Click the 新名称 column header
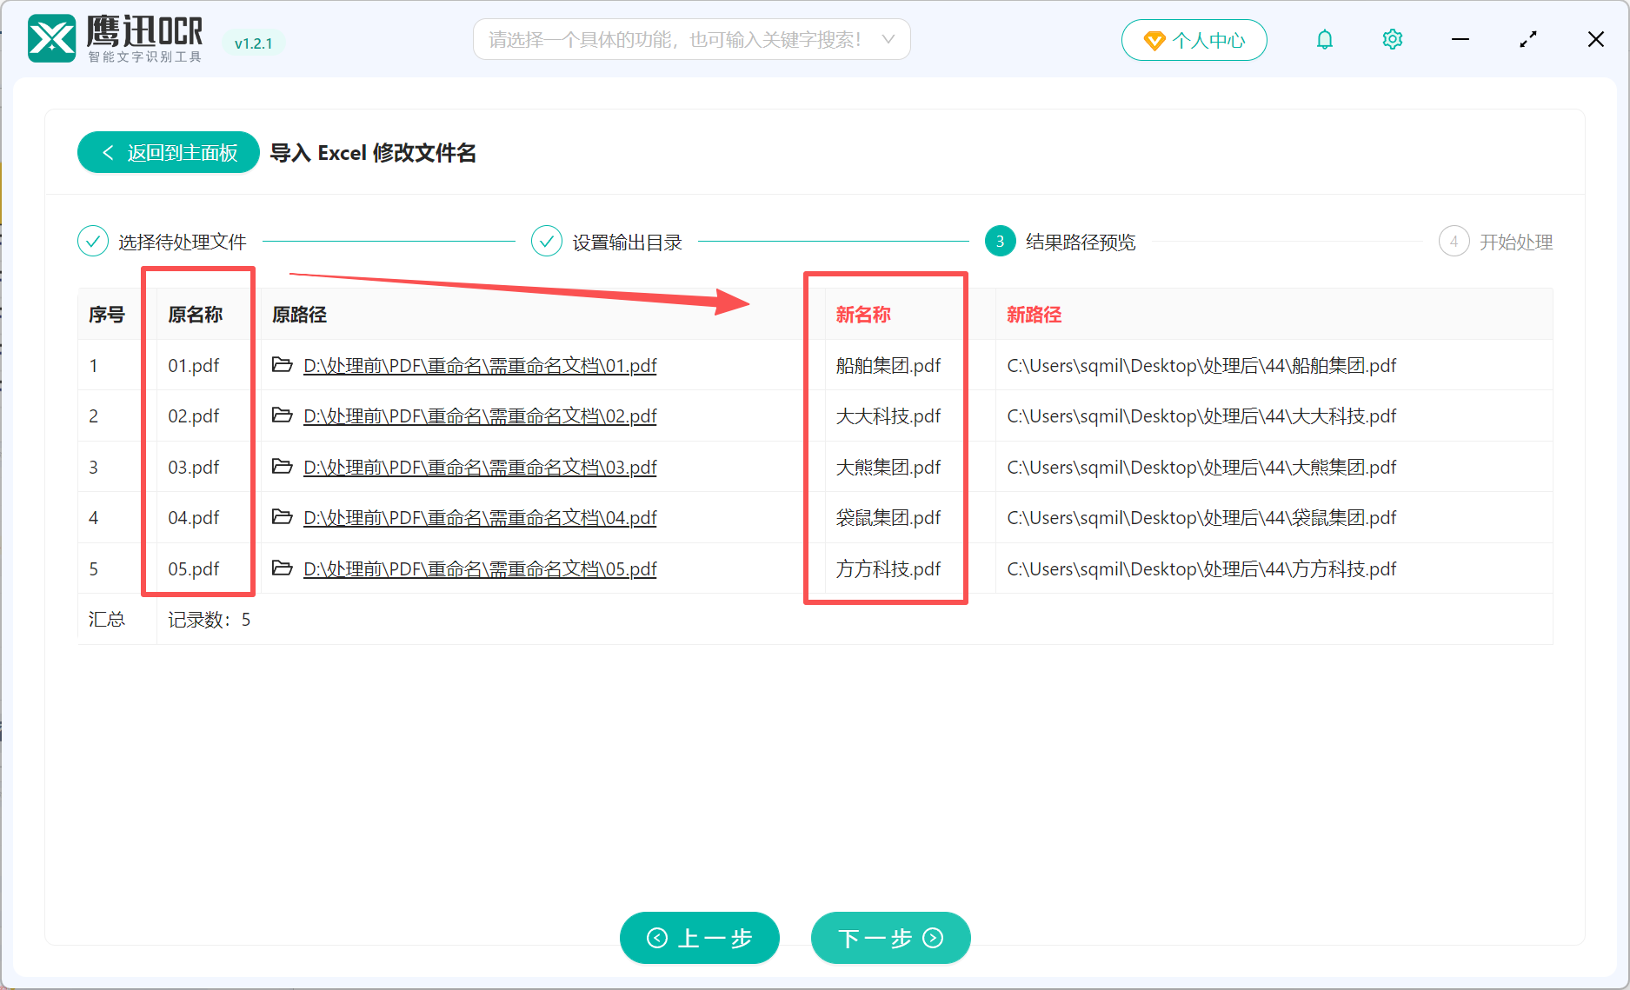 pyautogui.click(x=863, y=314)
